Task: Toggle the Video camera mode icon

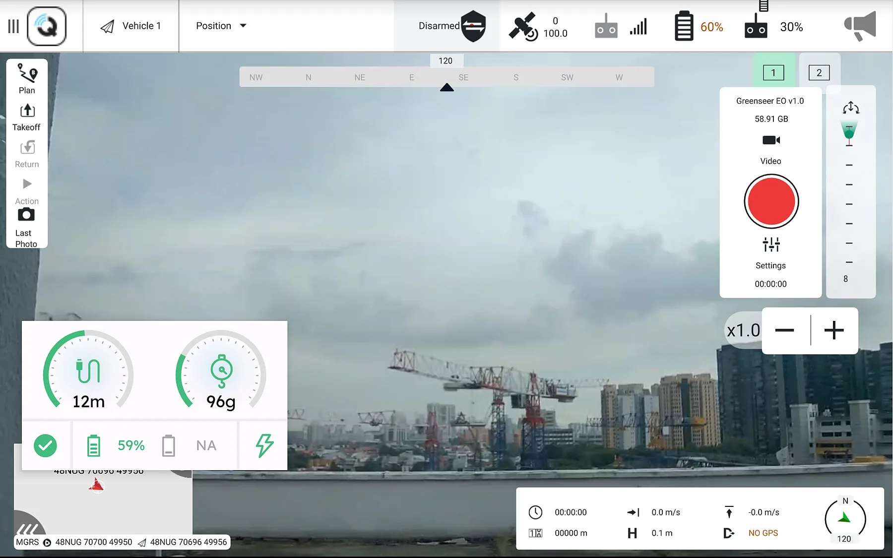Action: tap(771, 140)
